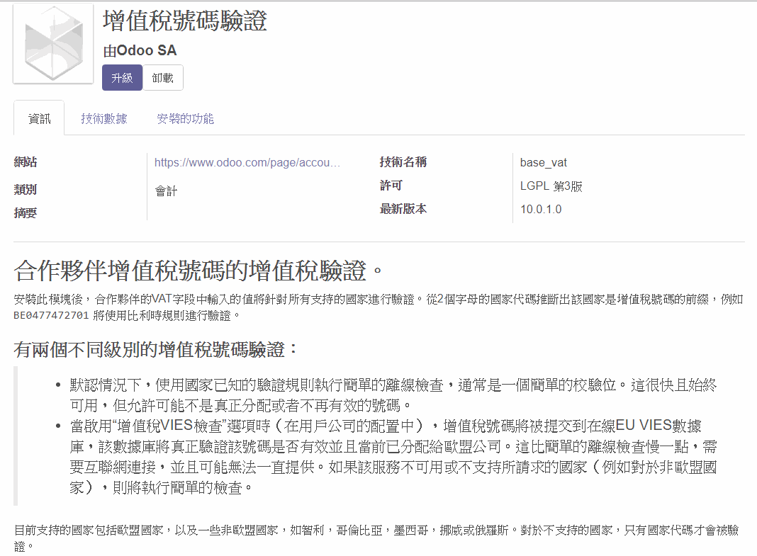This screenshot has width=757, height=556.
Task: Click the 網站 field label
Action: coord(26,162)
